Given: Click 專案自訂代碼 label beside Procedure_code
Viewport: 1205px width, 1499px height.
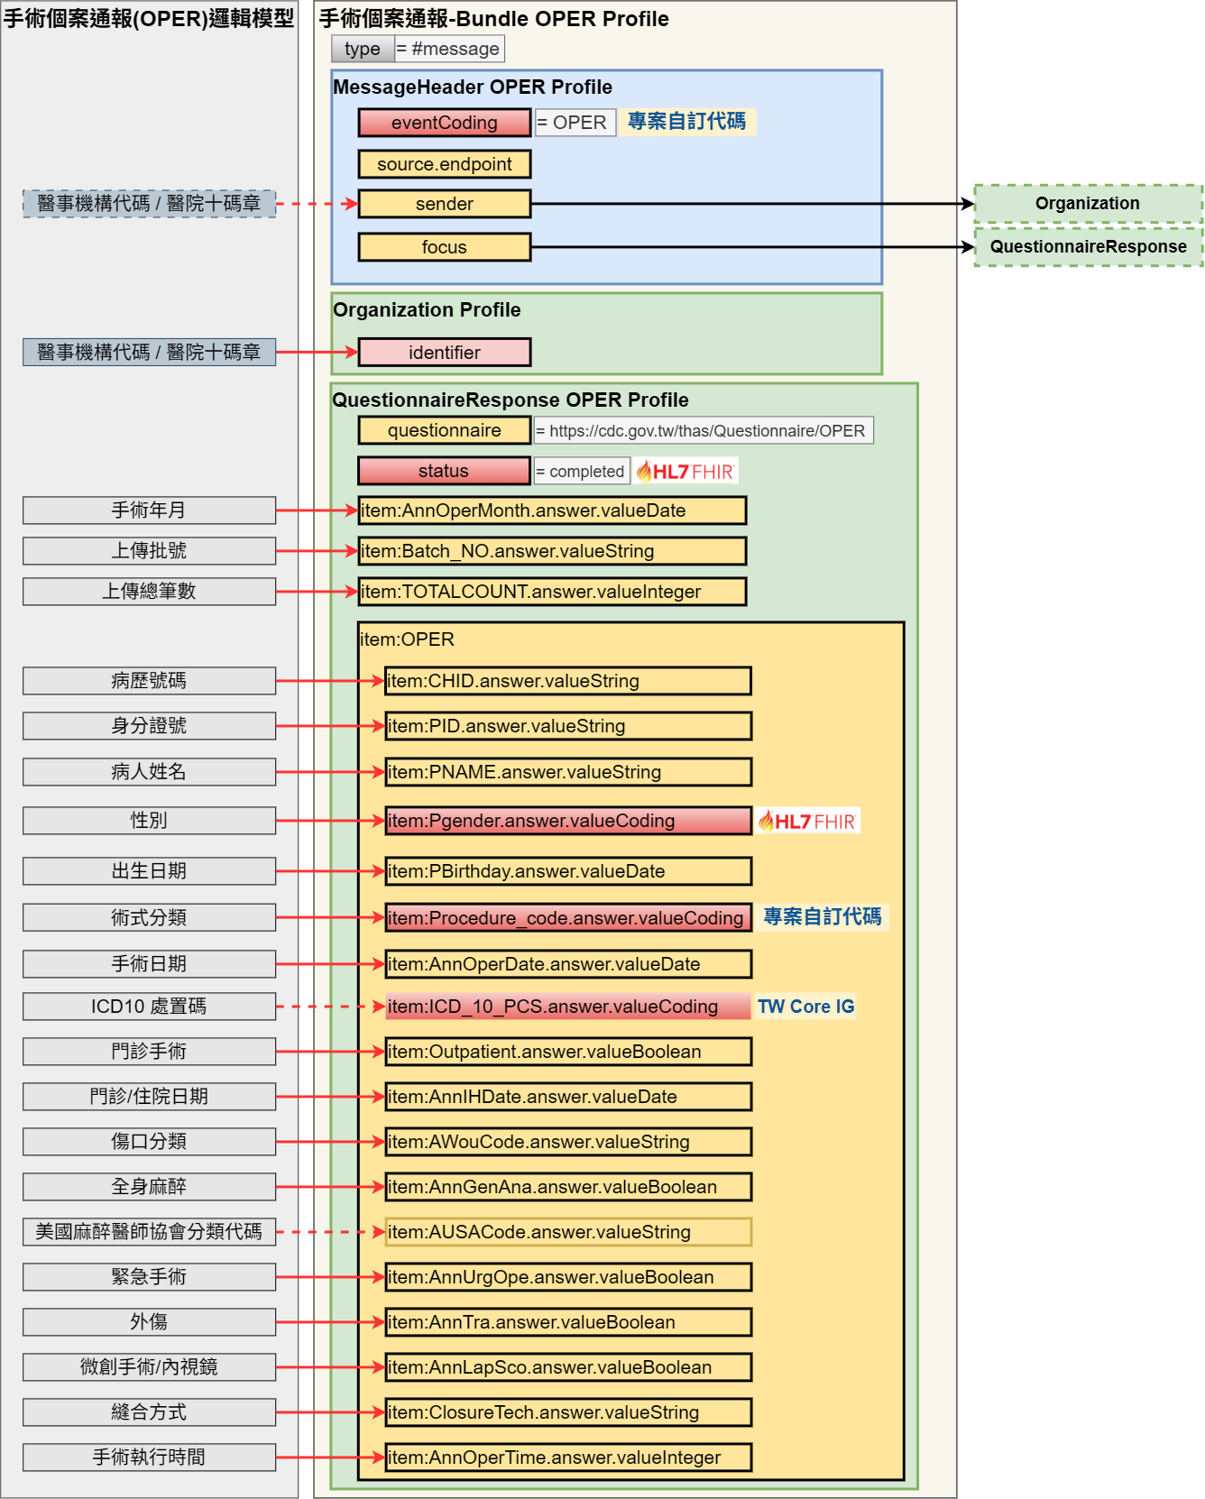Looking at the screenshot, I should [822, 917].
